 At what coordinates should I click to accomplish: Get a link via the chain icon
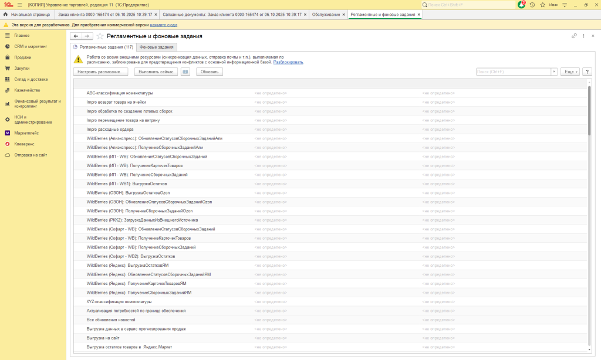[574, 36]
